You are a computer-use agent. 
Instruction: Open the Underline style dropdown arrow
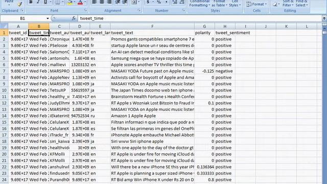click(51, 2)
